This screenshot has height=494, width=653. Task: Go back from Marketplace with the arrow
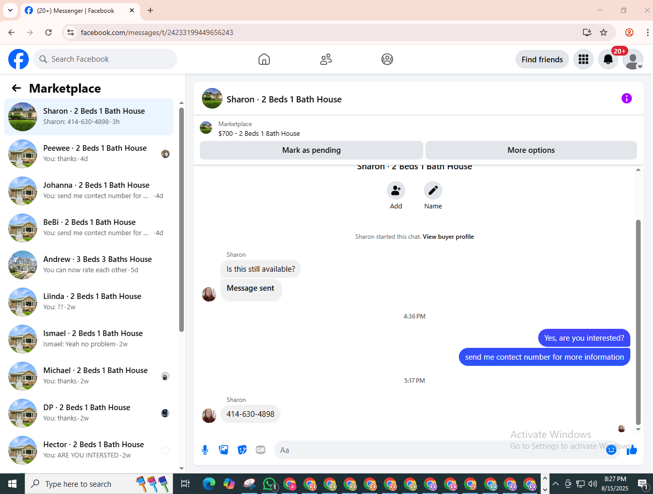(x=16, y=88)
